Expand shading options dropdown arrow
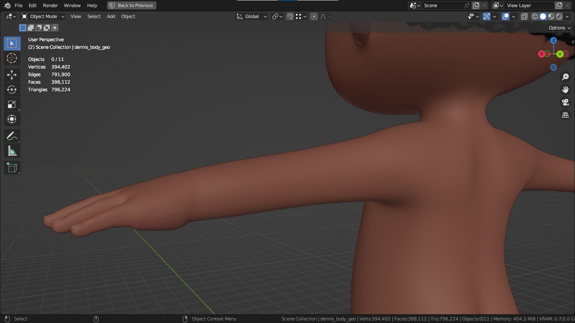Screen dimensions: 575x323 pos(567,16)
